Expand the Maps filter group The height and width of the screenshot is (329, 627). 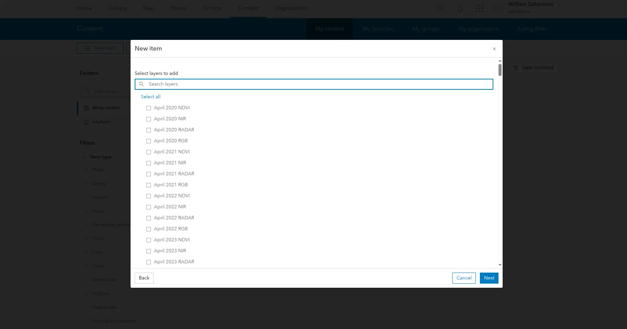coord(86,169)
